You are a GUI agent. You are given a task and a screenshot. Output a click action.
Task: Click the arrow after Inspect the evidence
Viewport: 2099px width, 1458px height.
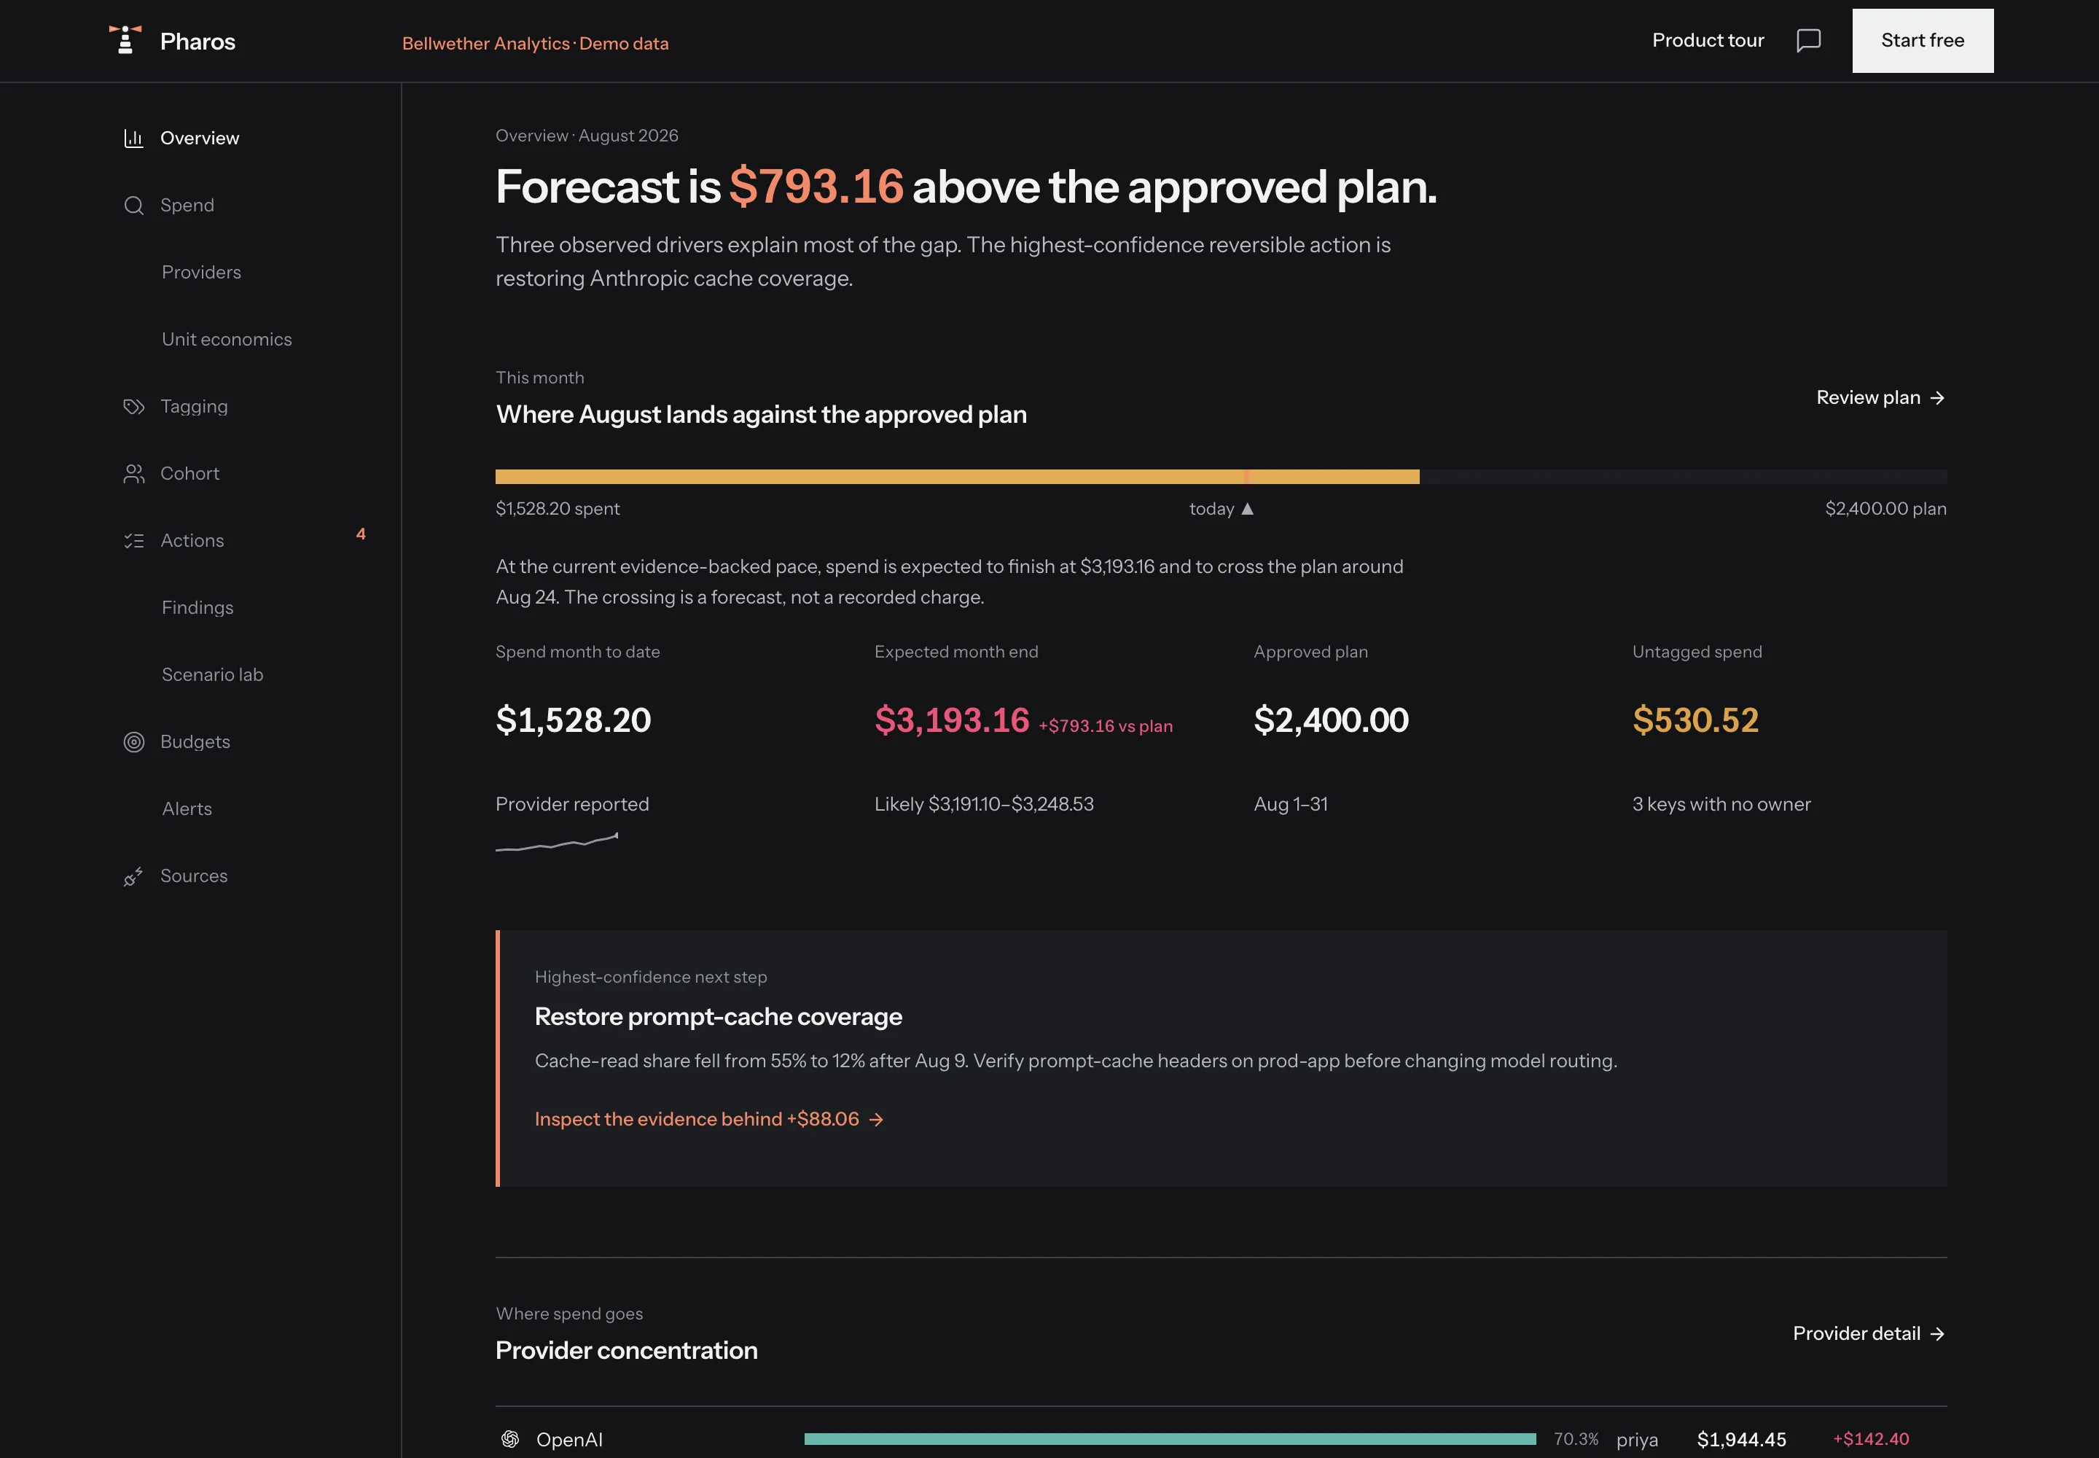[876, 1119]
